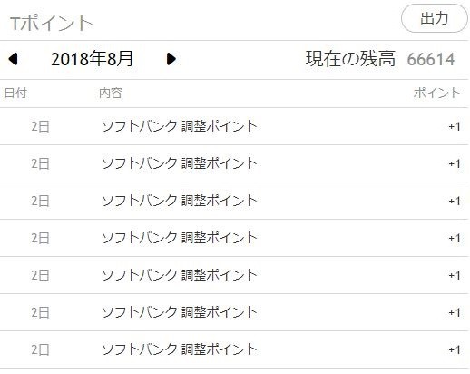
Task: Select the balance value 66614
Action: coord(431,59)
